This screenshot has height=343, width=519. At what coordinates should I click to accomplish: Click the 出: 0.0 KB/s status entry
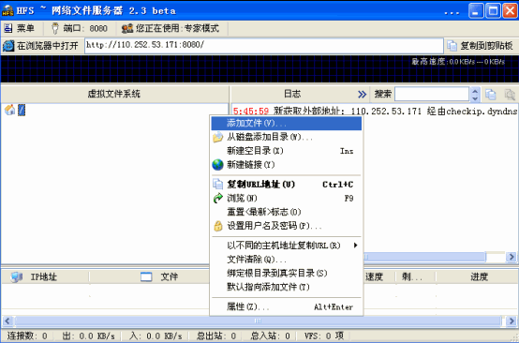tap(88, 336)
